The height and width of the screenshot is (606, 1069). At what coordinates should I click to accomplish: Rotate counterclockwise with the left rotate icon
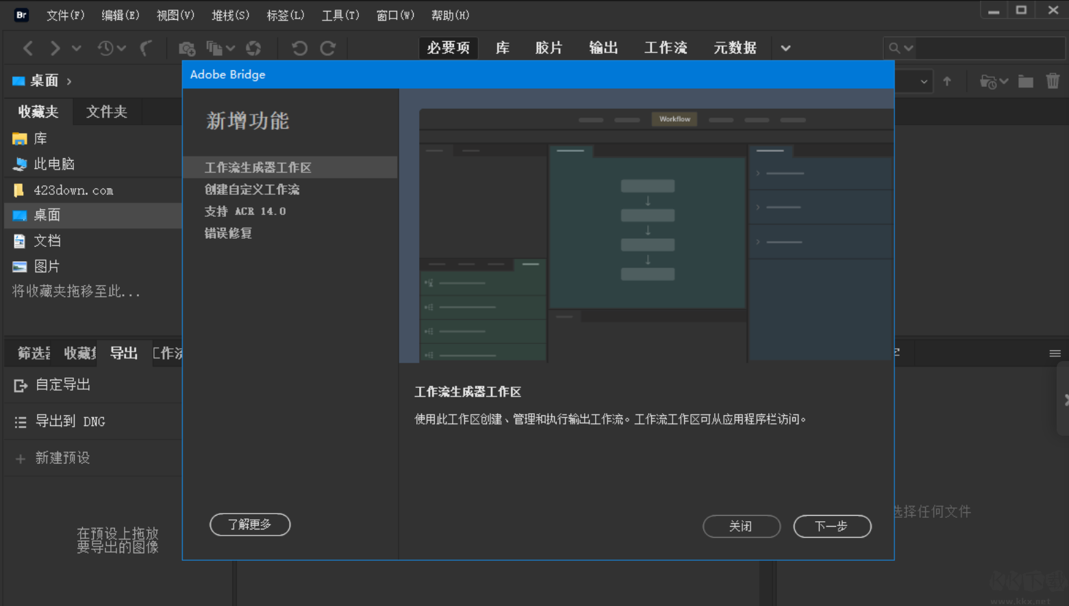[x=299, y=48]
